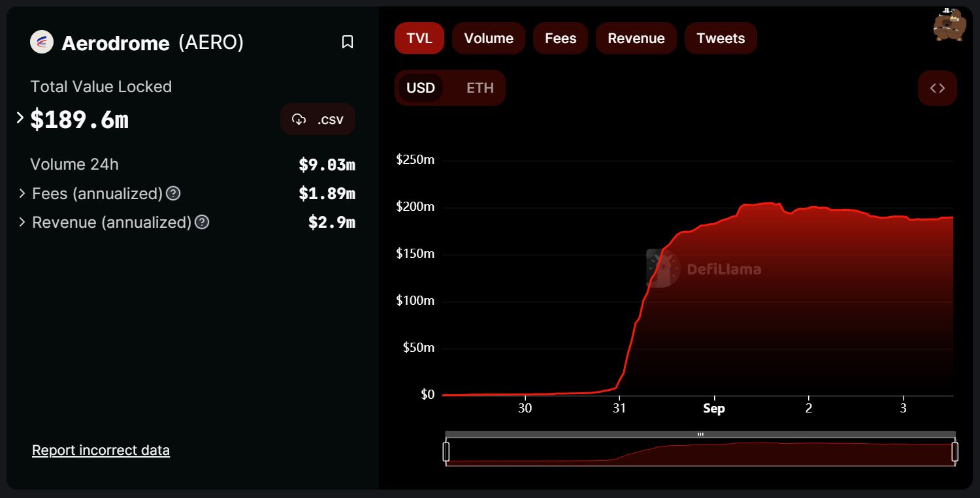Click the Aerodrome logo icon

[x=42, y=42]
